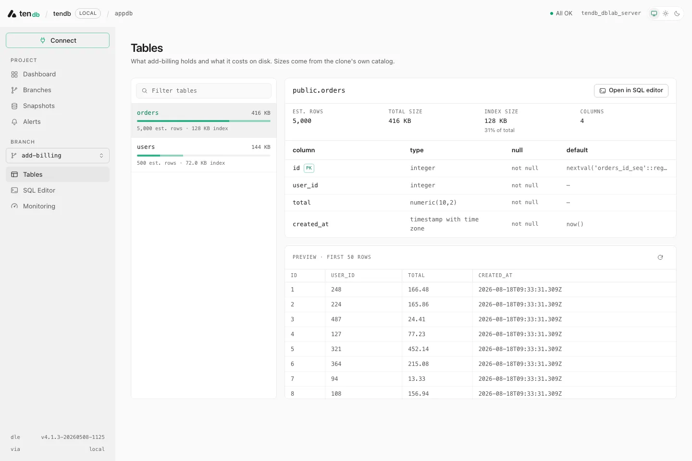Click the Dashboard grid icon

click(14, 74)
